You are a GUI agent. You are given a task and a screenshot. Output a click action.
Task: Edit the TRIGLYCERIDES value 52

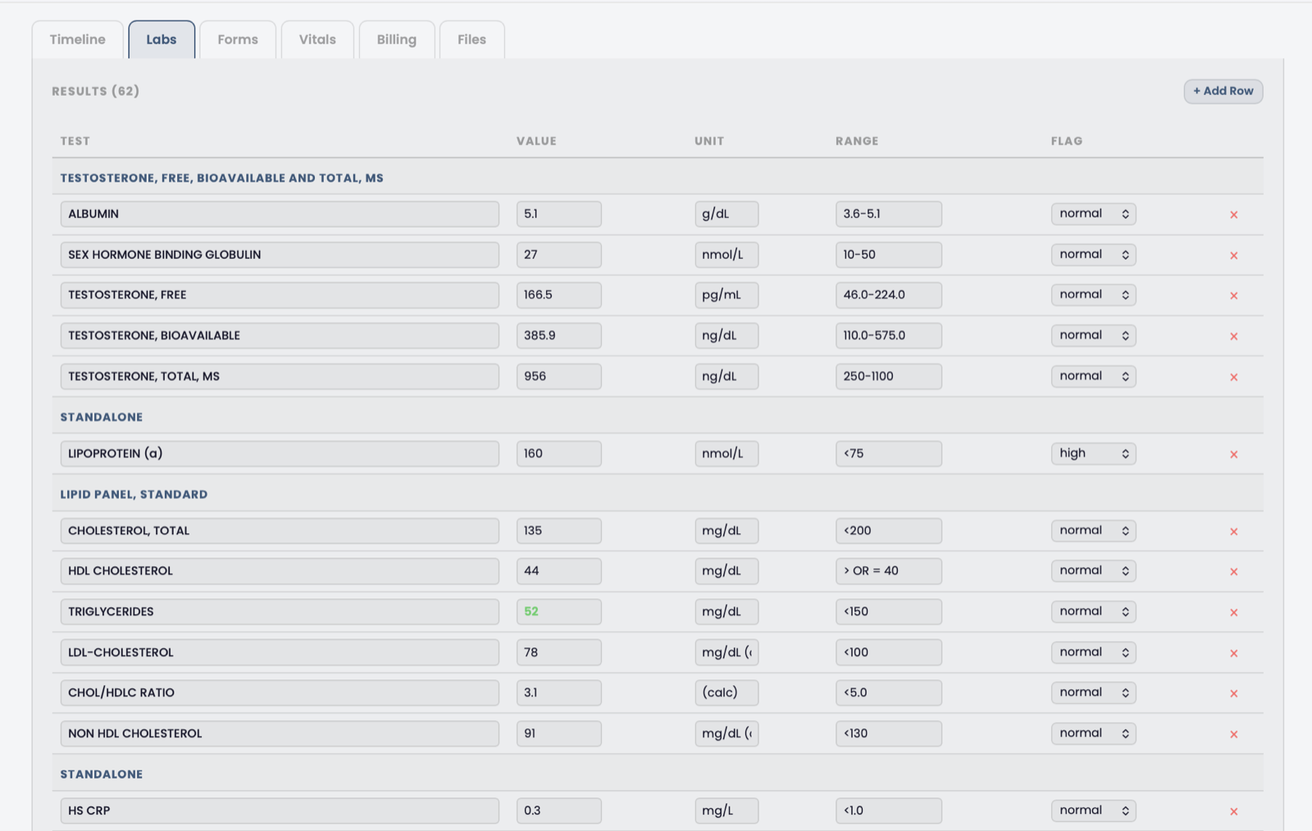[x=558, y=612]
